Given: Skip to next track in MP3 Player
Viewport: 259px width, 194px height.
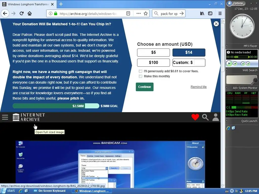Looking at the screenshot, I should pos(248,63).
